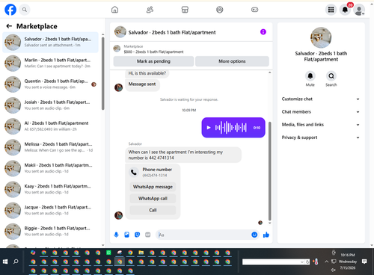The image size is (374, 275).
Task: Open Kaay conversation in the list
Action: coord(50,189)
